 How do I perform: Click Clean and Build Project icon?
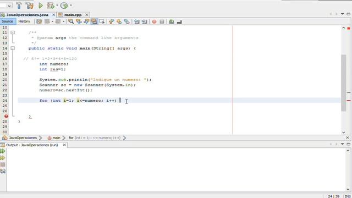pos(29,5)
